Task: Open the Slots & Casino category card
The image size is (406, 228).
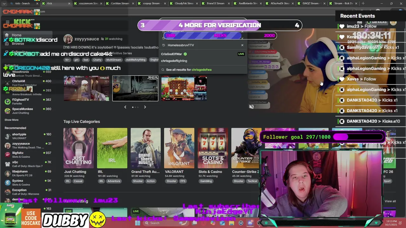Action: click(213, 148)
